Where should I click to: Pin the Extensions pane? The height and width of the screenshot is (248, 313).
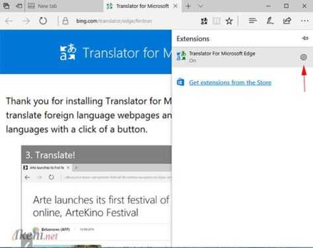305,38
